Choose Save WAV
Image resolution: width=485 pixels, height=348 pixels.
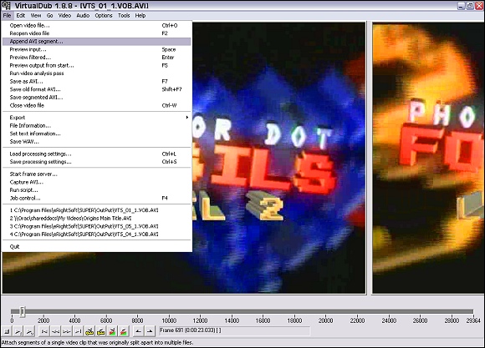point(96,142)
